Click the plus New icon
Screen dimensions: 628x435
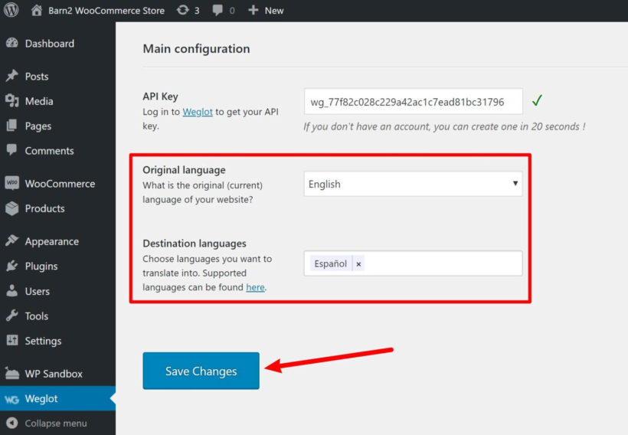pyautogui.click(x=253, y=11)
